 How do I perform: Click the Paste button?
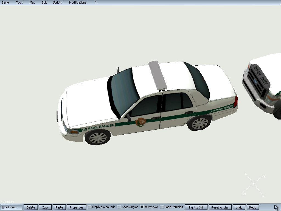59,207
